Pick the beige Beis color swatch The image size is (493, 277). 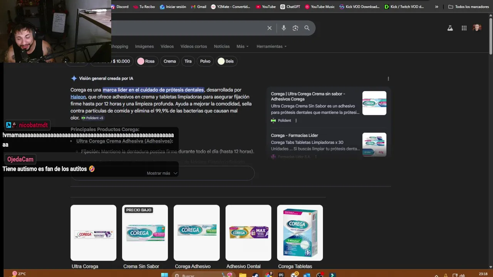(221, 61)
